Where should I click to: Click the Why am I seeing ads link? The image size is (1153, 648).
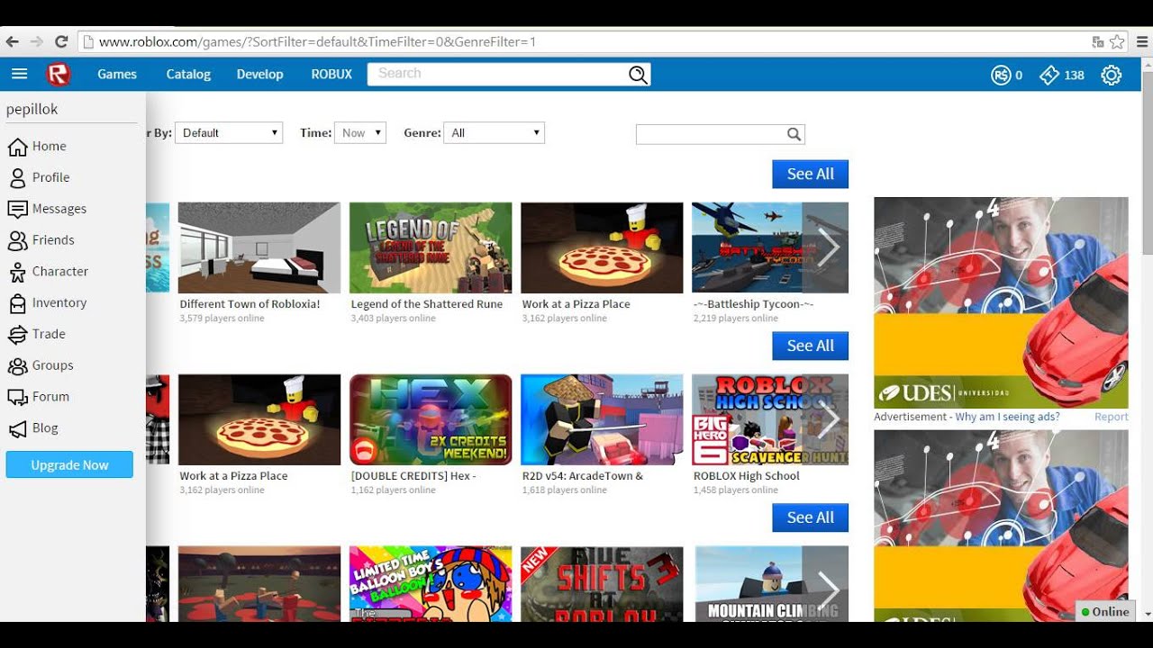[1007, 418]
